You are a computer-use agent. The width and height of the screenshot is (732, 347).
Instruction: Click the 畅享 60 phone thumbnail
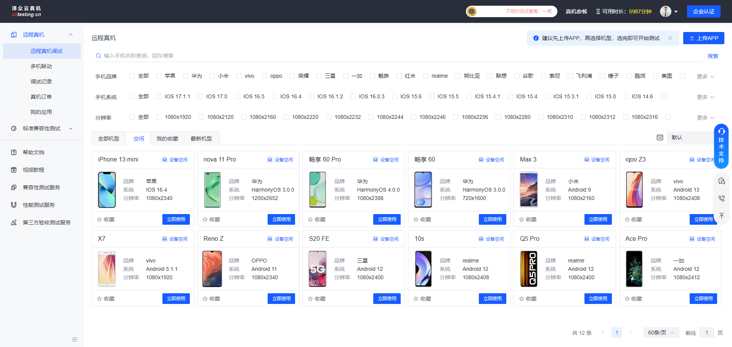click(423, 190)
